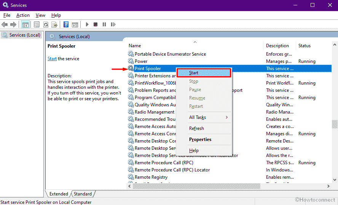The width and height of the screenshot is (338, 205).
Task: Click the Start the service link
Action: tap(52, 59)
